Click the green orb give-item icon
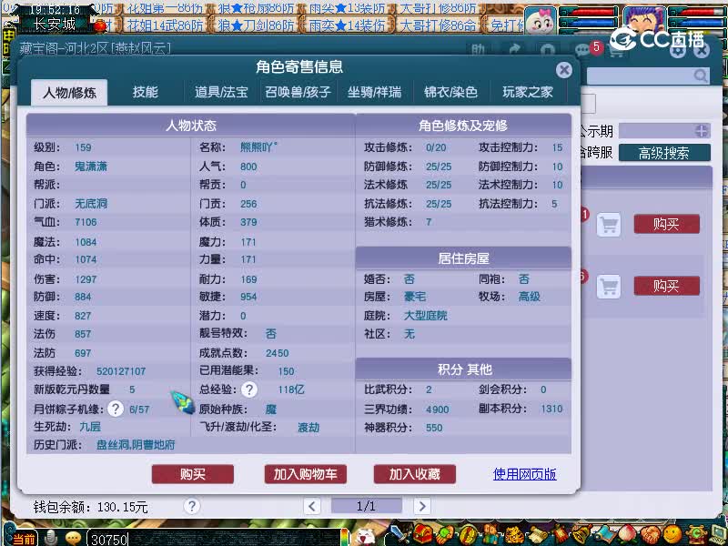The width and height of the screenshot is (728, 546). tap(445, 535)
